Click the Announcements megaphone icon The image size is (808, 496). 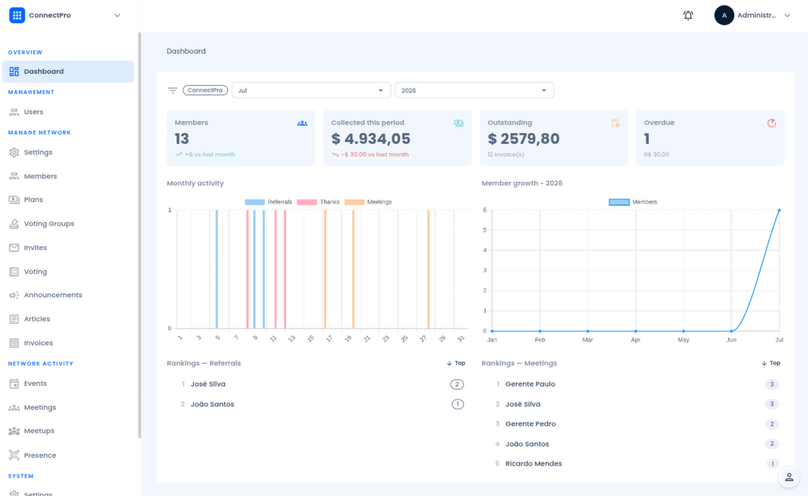14,295
